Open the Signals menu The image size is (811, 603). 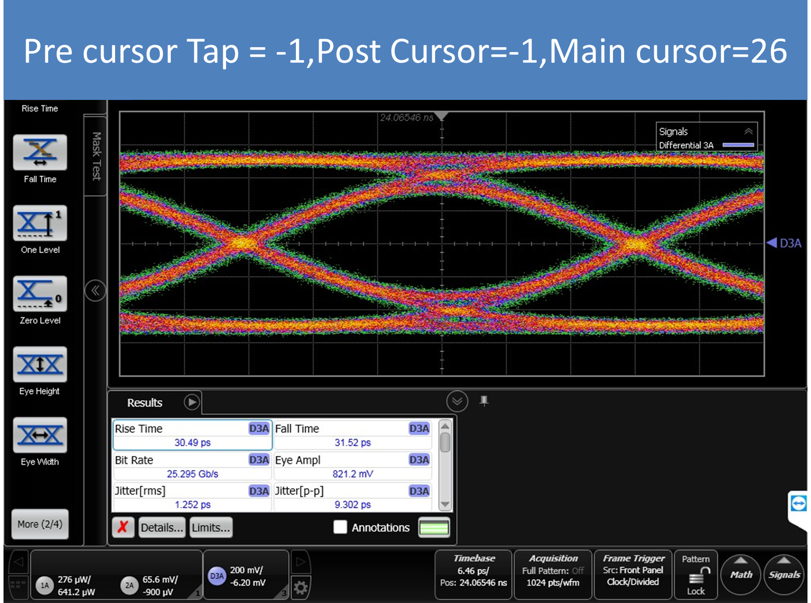784,575
